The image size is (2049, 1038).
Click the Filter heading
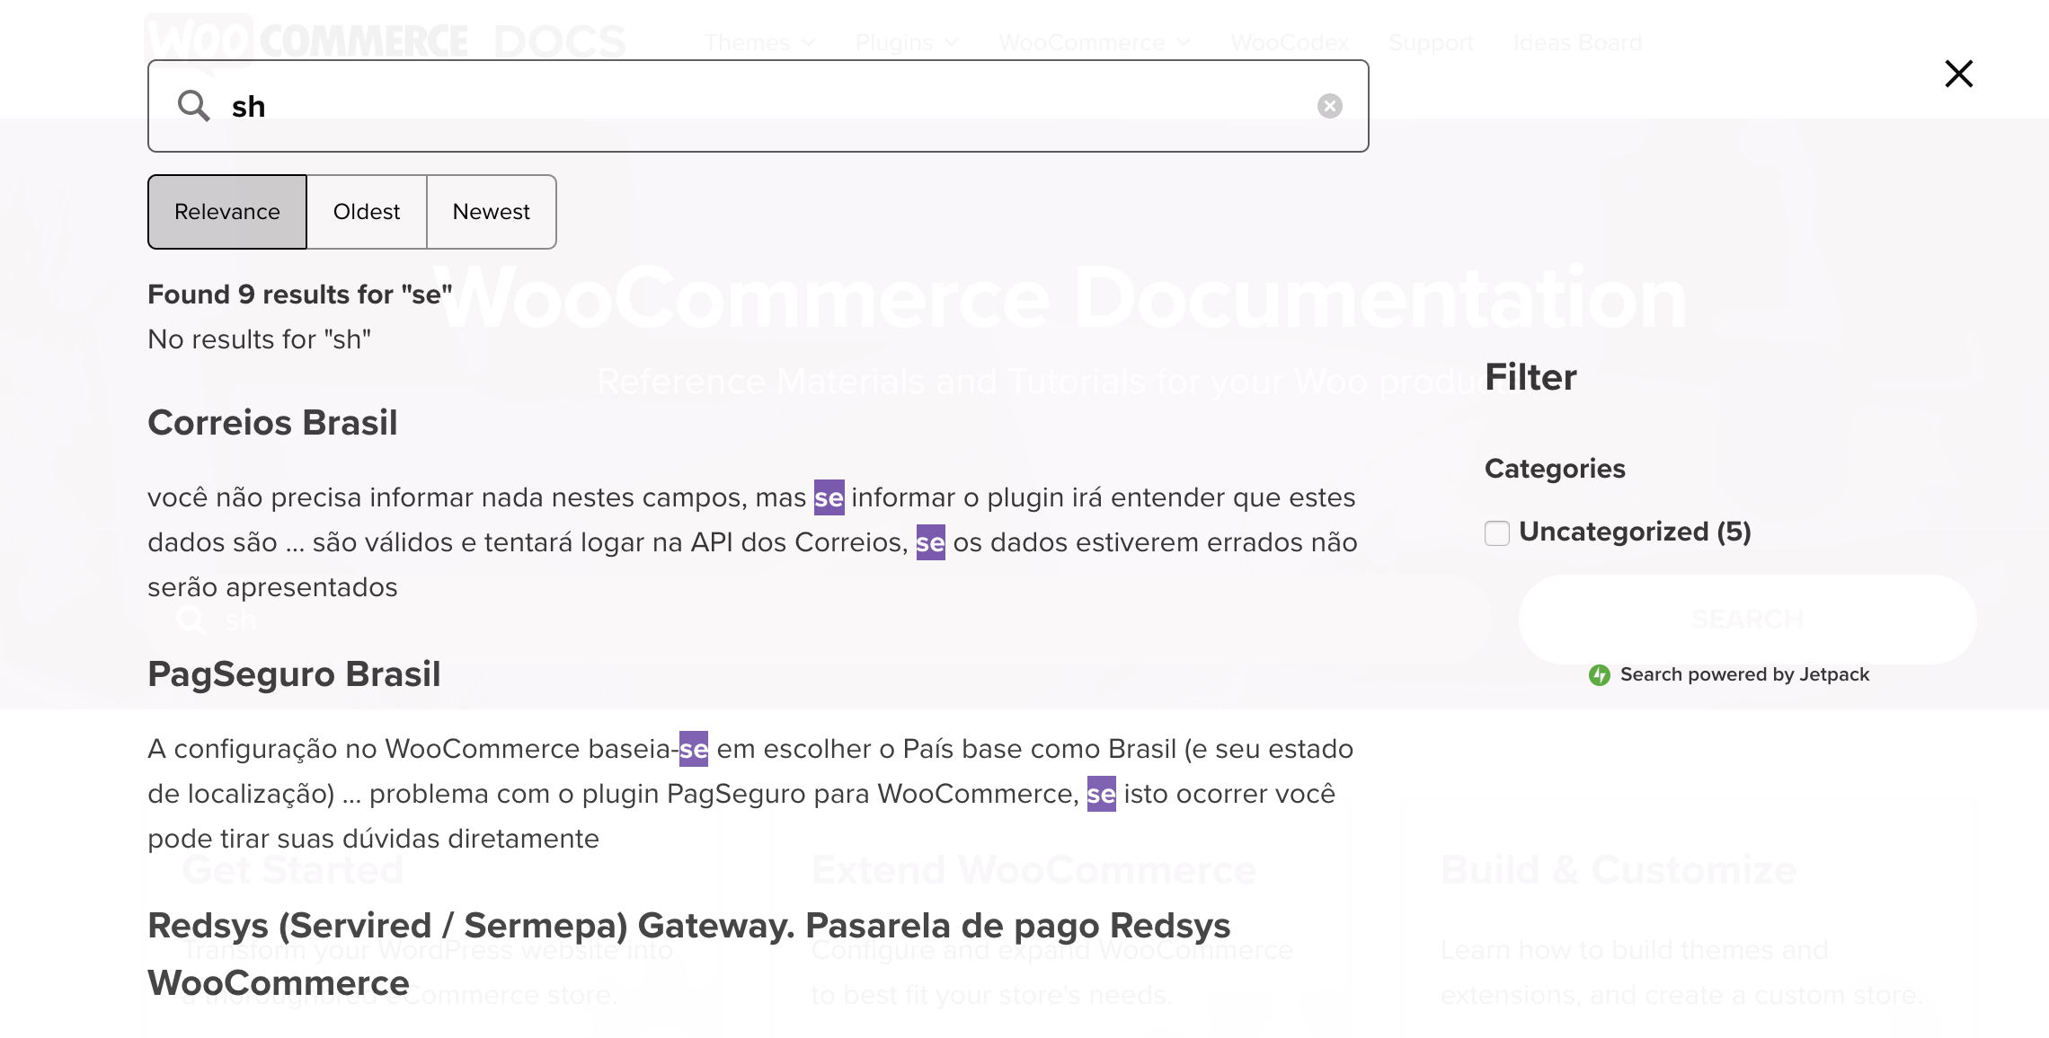1530,377
